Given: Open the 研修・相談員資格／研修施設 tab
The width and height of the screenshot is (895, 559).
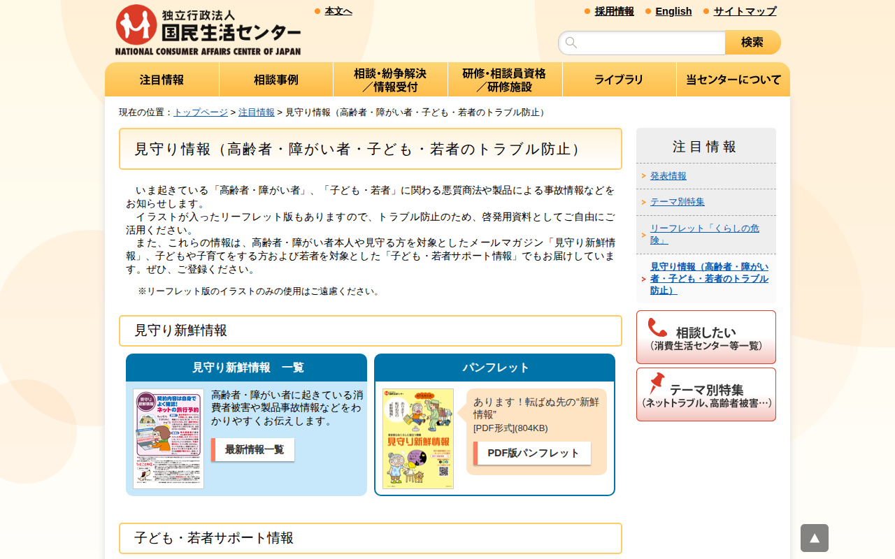Looking at the screenshot, I should (x=505, y=80).
